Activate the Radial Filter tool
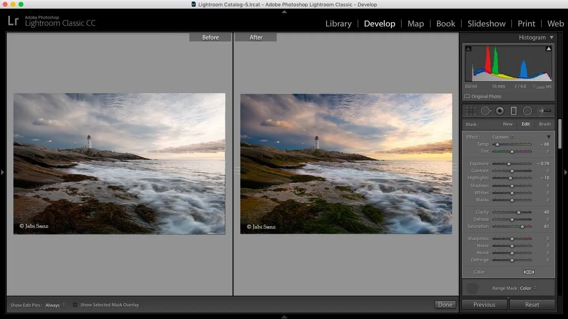Screen dimensions: 568x319 (x=527, y=111)
